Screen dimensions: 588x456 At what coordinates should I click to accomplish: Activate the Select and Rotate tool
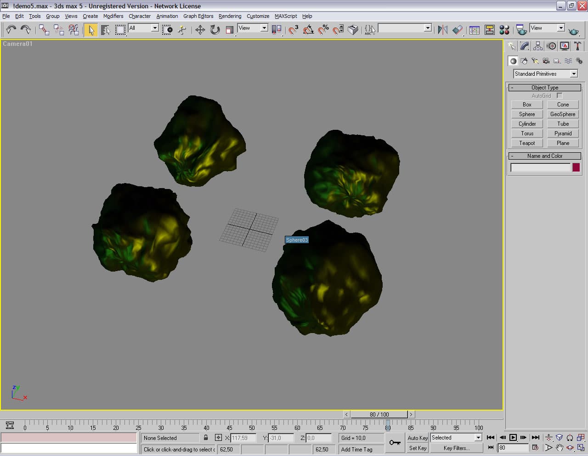point(215,30)
